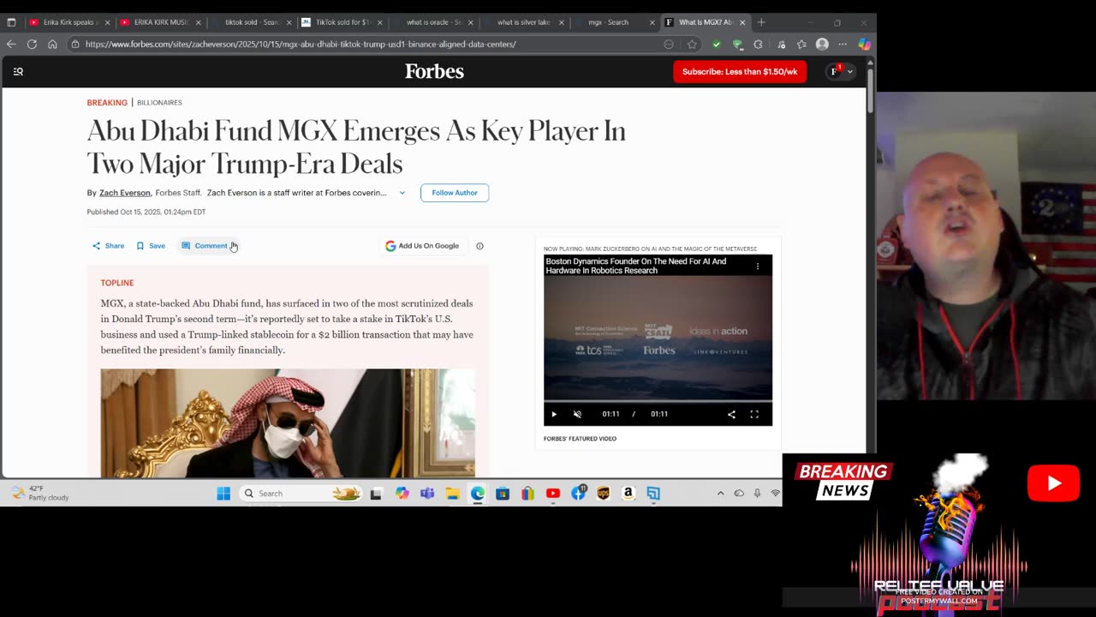Open the weather widget showing Partly cloudy
The width and height of the screenshot is (1096, 617).
click(x=39, y=493)
